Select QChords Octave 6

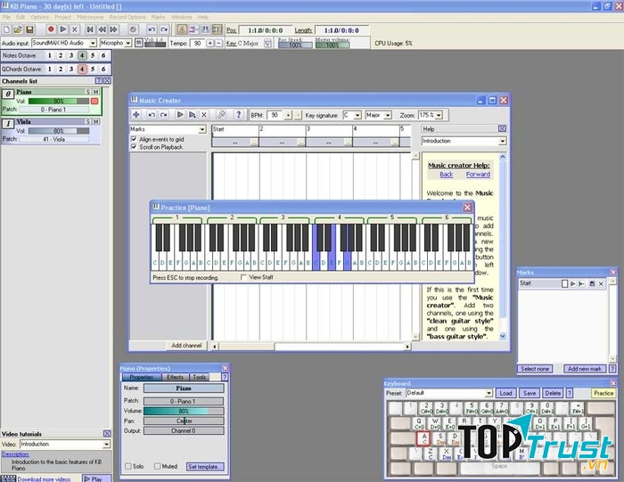click(x=103, y=69)
